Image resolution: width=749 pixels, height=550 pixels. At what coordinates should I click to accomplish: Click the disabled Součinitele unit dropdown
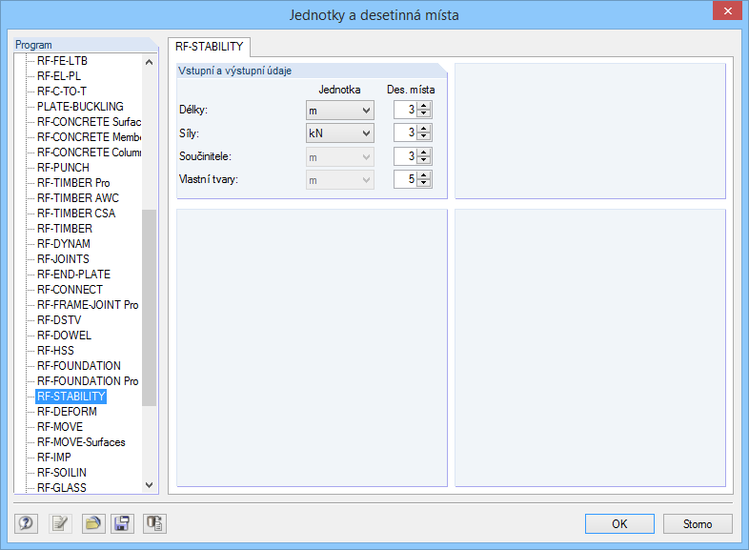[339, 156]
